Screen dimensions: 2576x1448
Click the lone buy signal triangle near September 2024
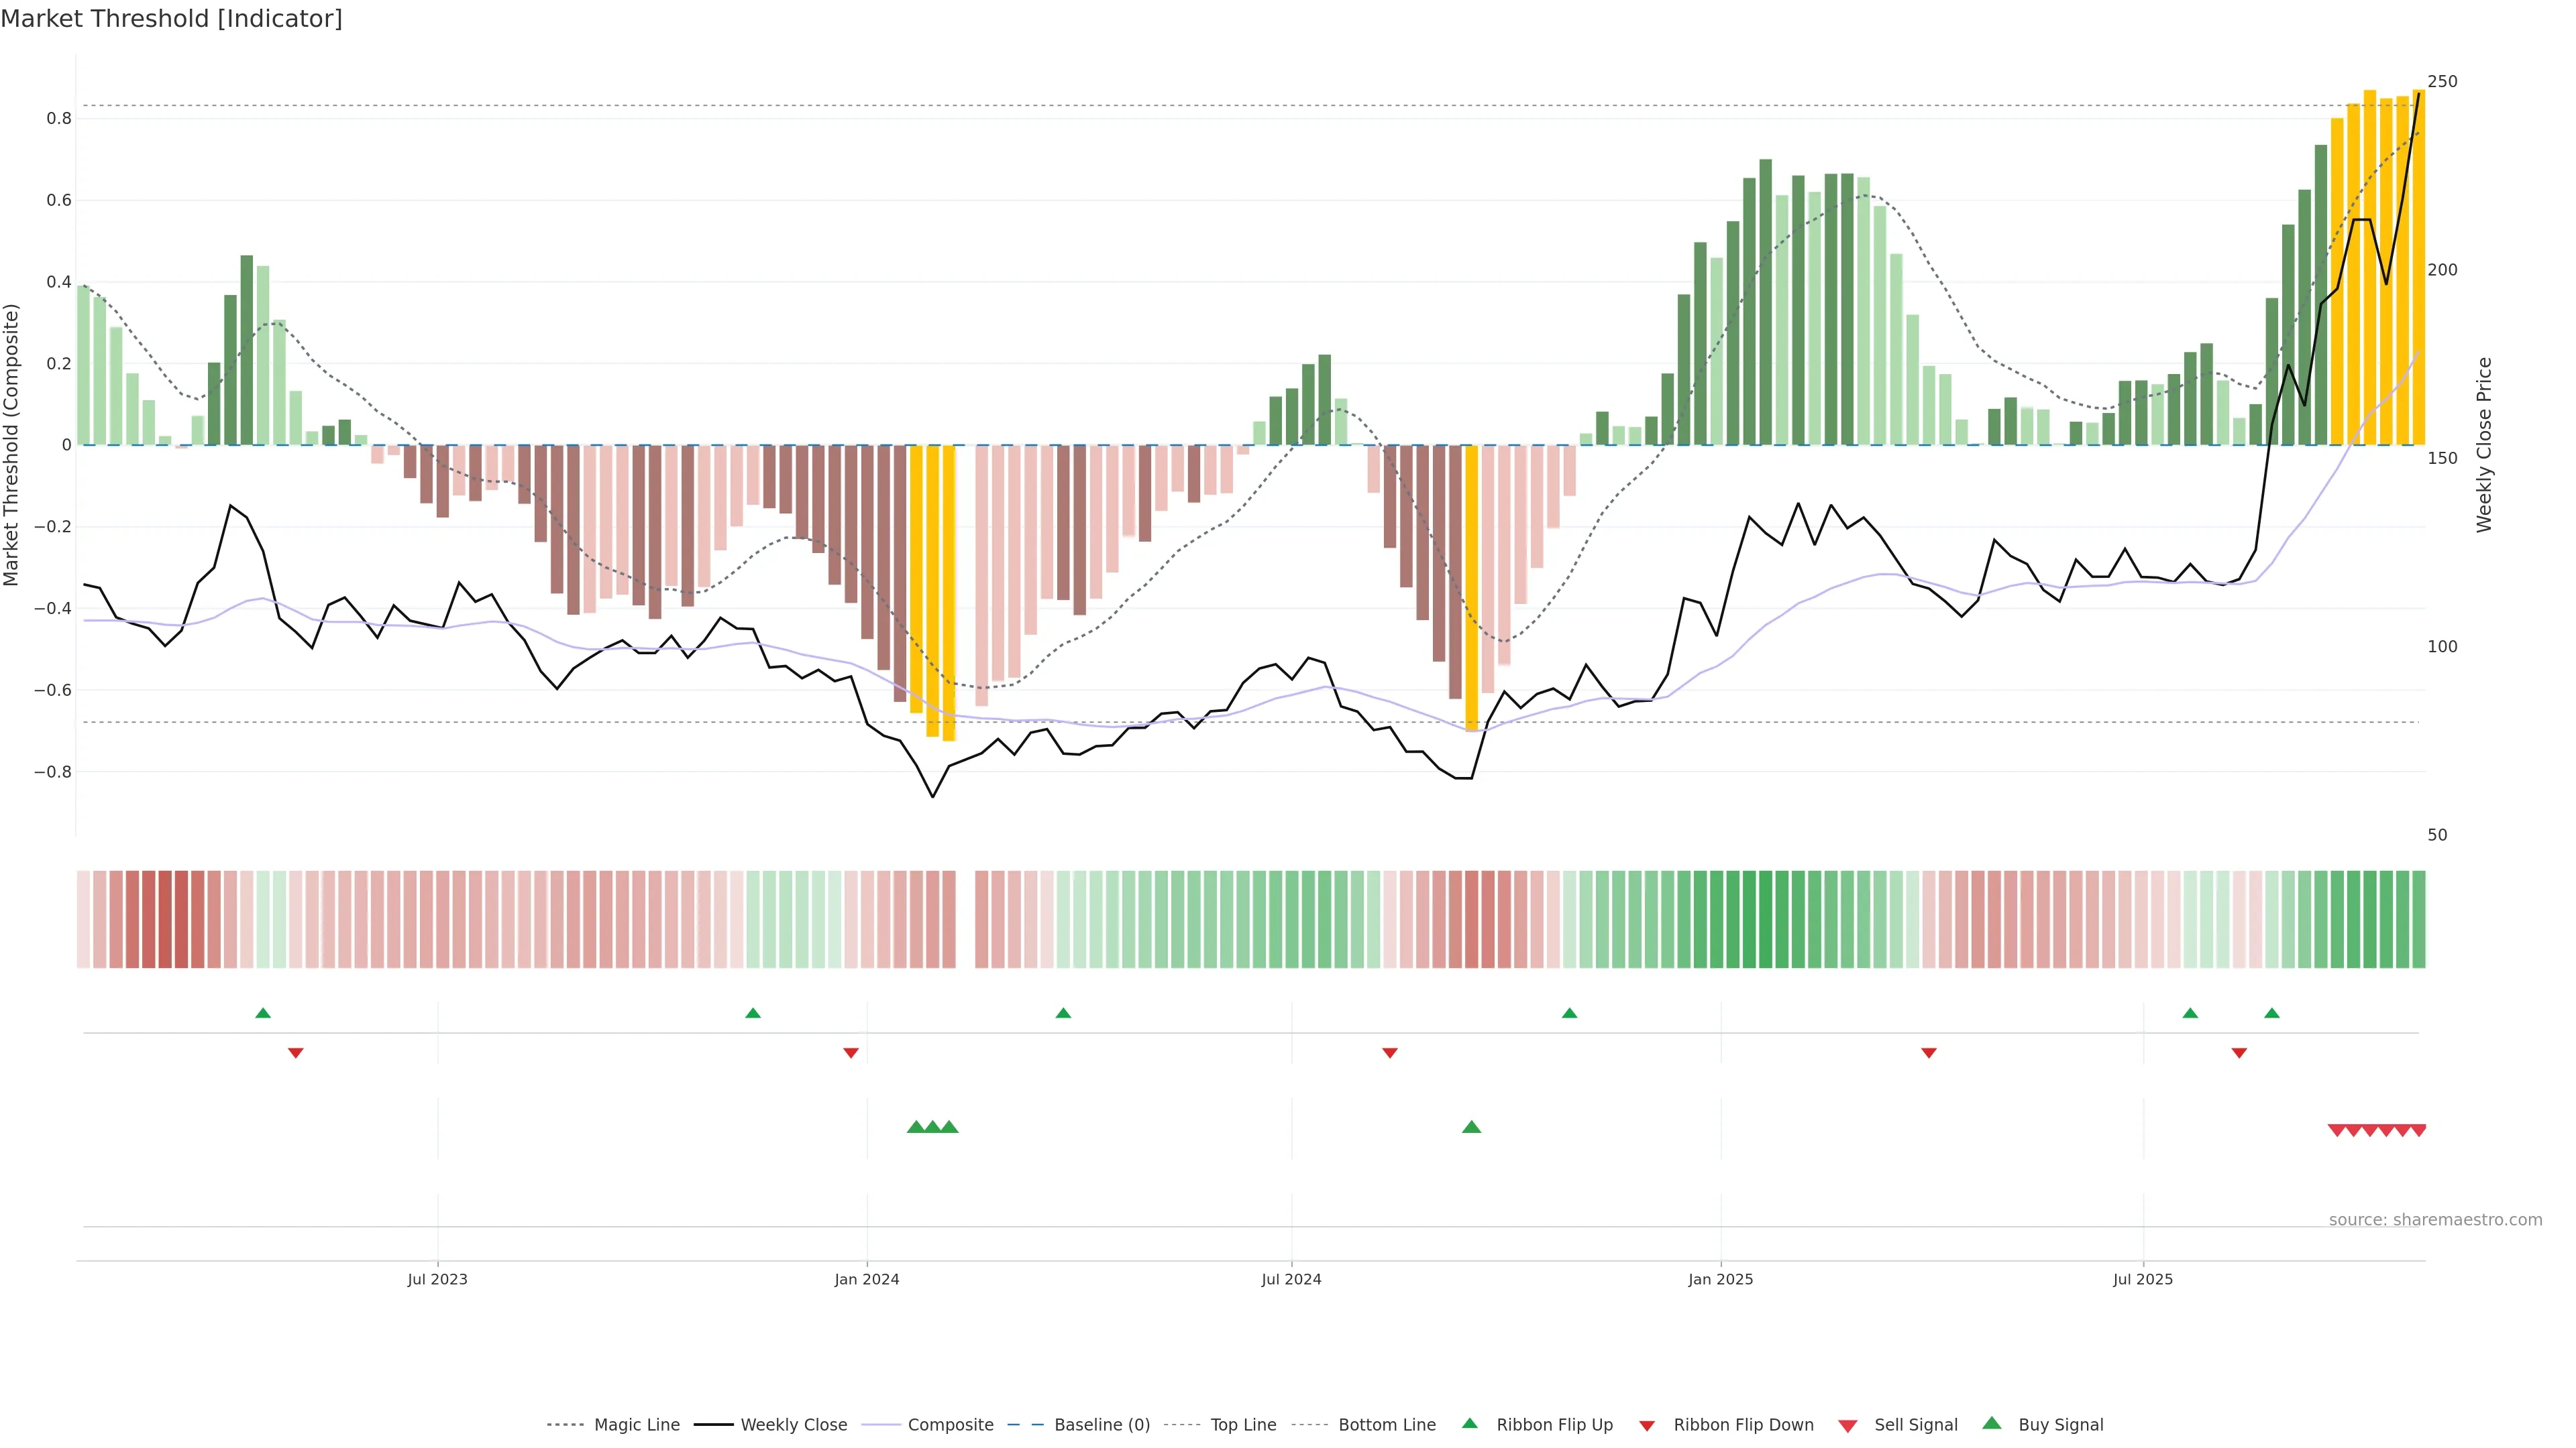(1471, 1127)
